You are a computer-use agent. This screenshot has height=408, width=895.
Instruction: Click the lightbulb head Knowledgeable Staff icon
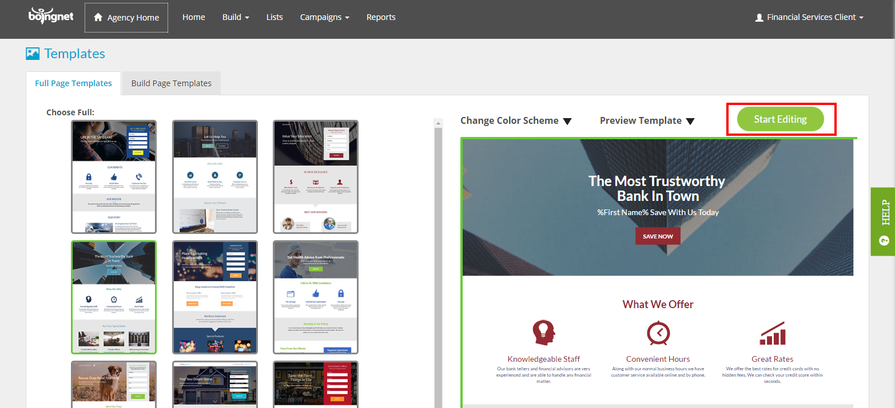point(543,333)
